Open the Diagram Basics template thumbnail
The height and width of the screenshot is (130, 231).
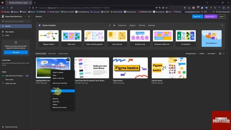(48, 36)
